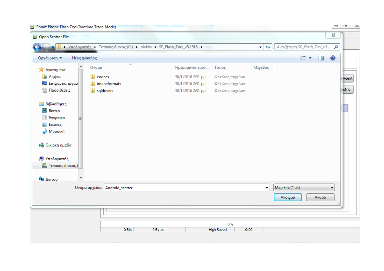This screenshot has height=271, width=384.
Task: Close the Open Scatter File dialog
Action: point(333,35)
